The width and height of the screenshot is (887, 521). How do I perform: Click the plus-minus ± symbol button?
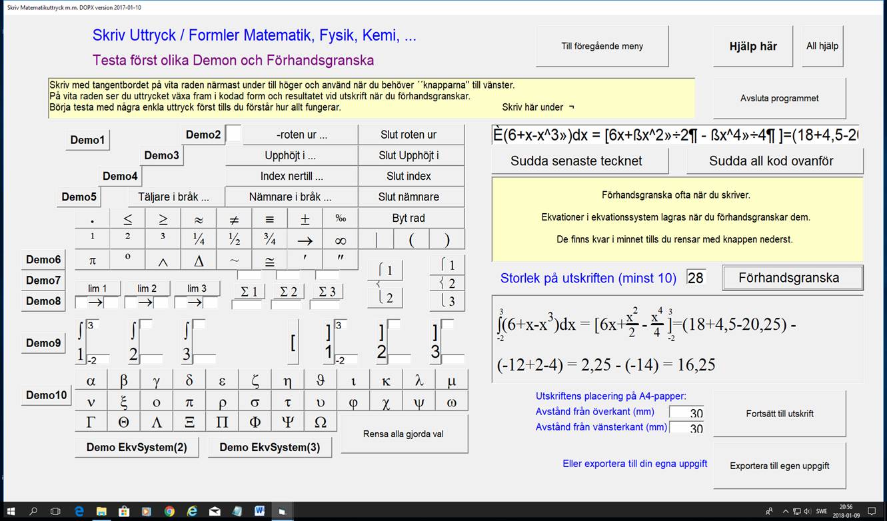click(x=305, y=219)
